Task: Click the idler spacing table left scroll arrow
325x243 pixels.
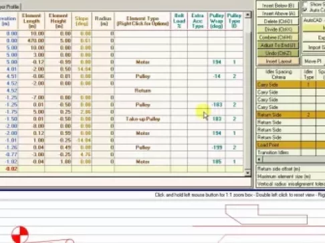Action: (x=259, y=160)
